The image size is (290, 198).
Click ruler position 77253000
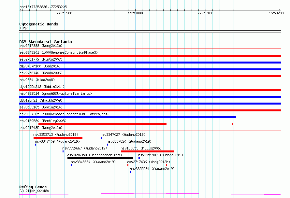135,13
